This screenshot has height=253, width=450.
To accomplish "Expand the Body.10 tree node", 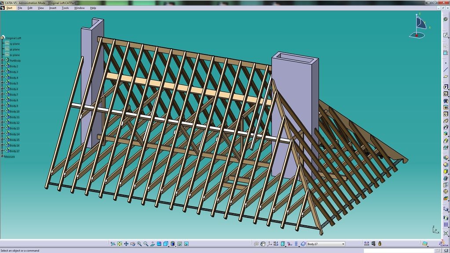I will pos(3,111).
